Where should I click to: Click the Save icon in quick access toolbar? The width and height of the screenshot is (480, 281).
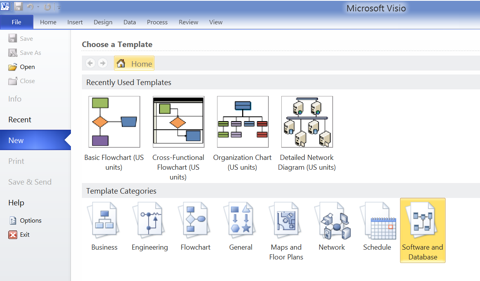[18, 7]
